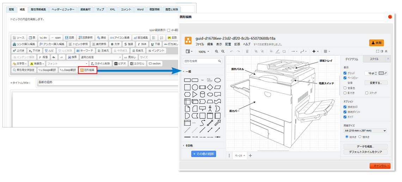The width and height of the screenshot is (402, 182).
Task: Click the 共有 share button
Action: [x=376, y=43]
